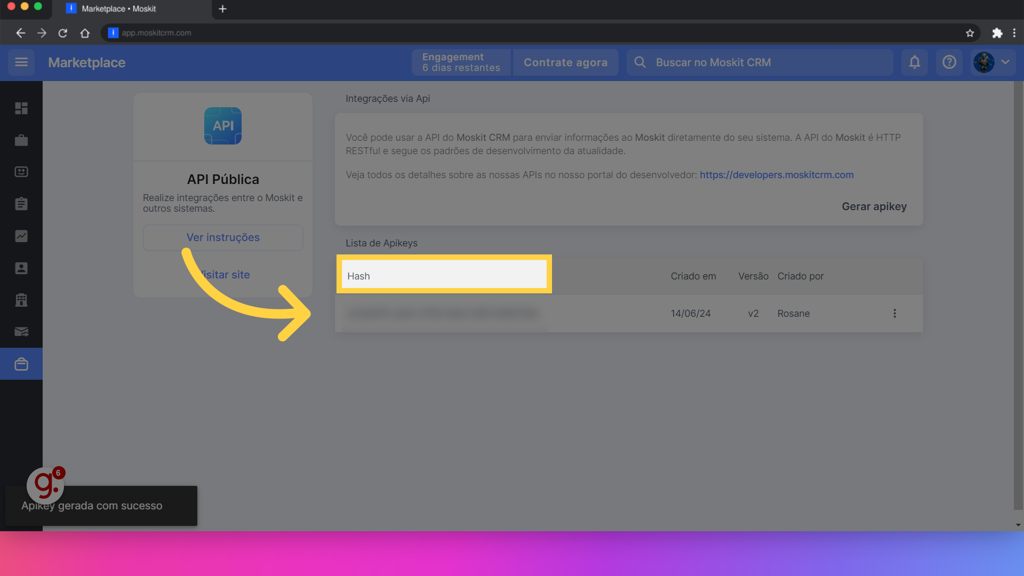
Task: Open the marketplace bag icon in the sidebar
Action: pyautogui.click(x=21, y=364)
